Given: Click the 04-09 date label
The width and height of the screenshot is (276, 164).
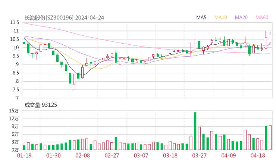Looking at the screenshot, I should tap(229, 155).
